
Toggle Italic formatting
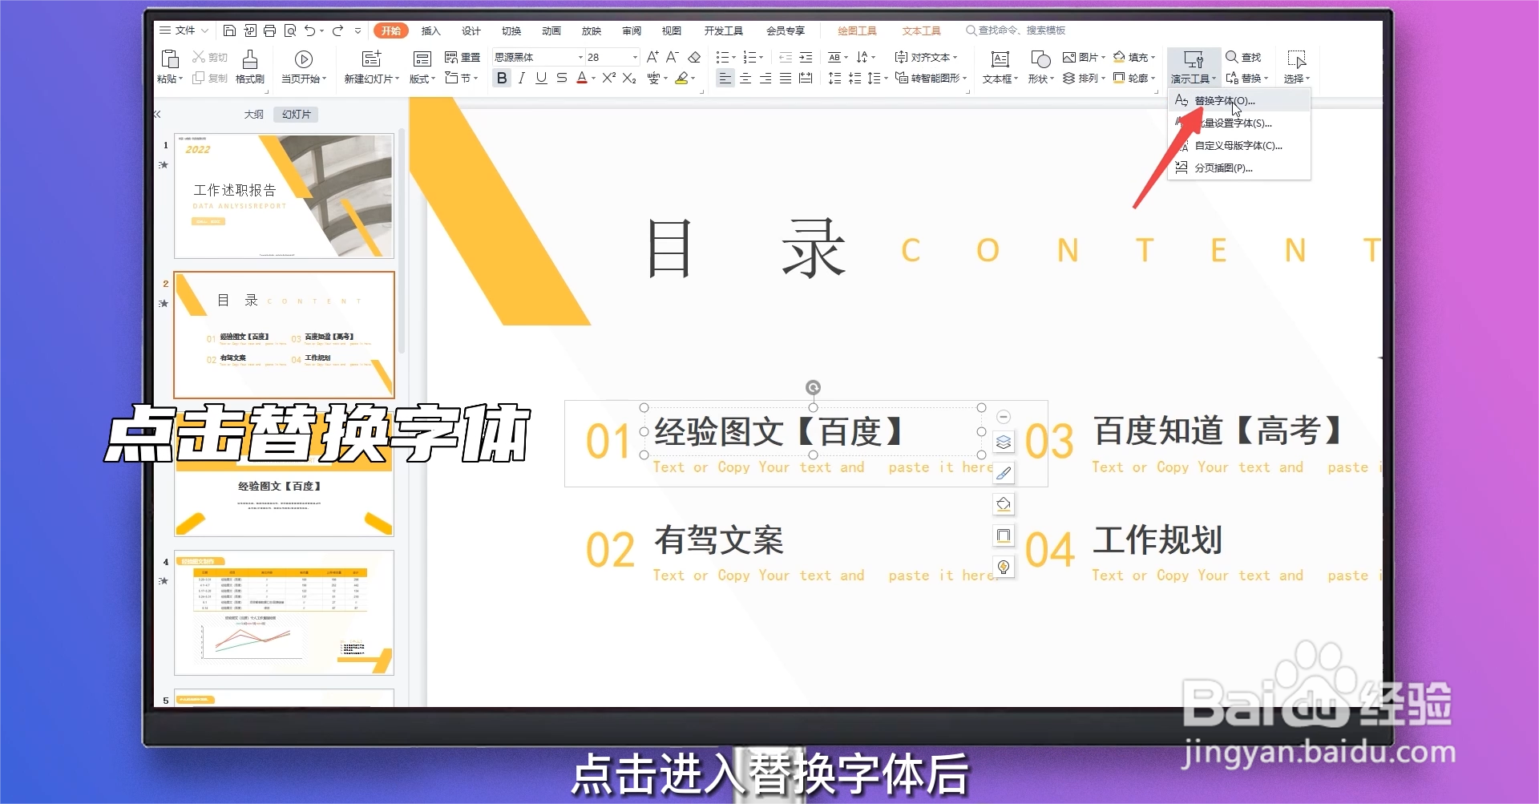coord(522,78)
